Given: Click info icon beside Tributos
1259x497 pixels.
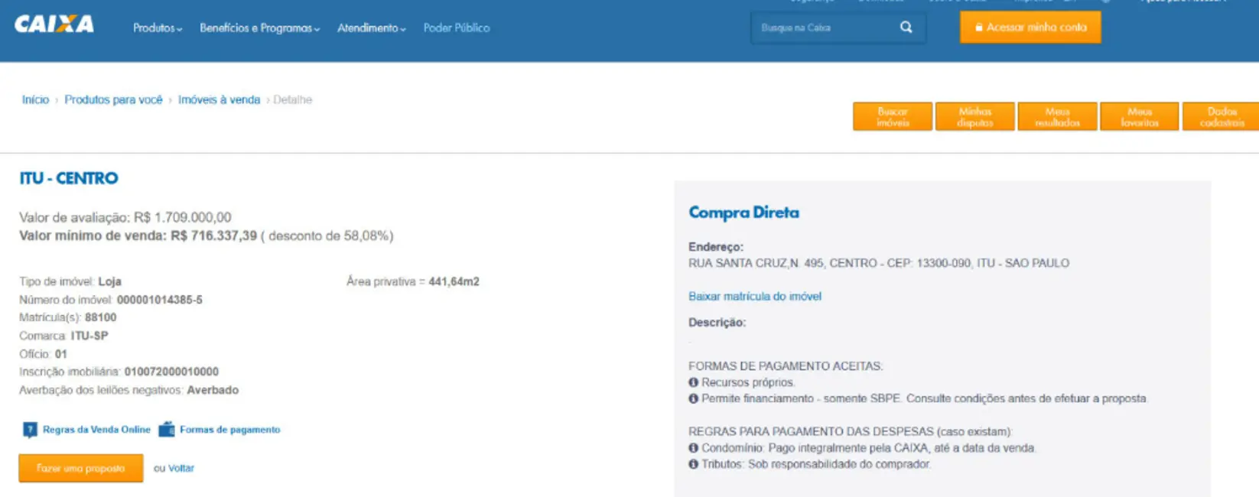Looking at the screenshot, I should click(x=693, y=464).
